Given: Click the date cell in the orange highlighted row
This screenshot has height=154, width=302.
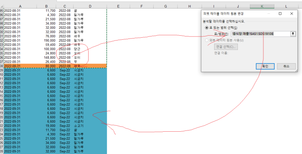Looking at the screenshot, I should 20,66.
